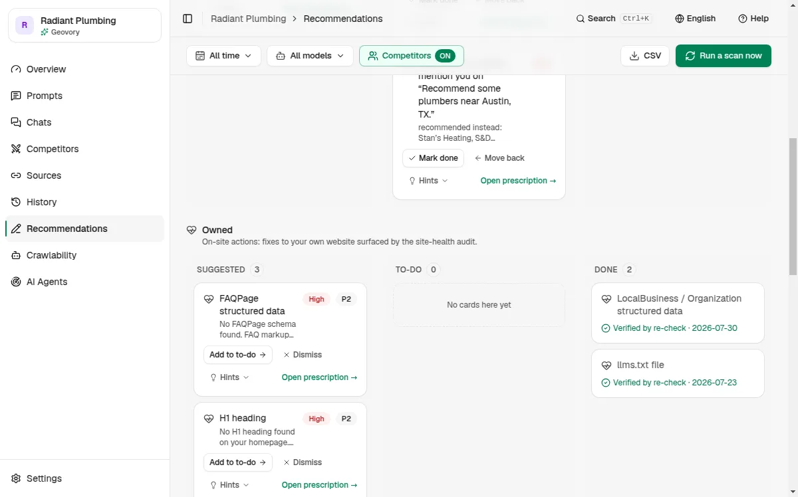Open the English language selector
The height and width of the screenshot is (497, 798).
point(695,19)
